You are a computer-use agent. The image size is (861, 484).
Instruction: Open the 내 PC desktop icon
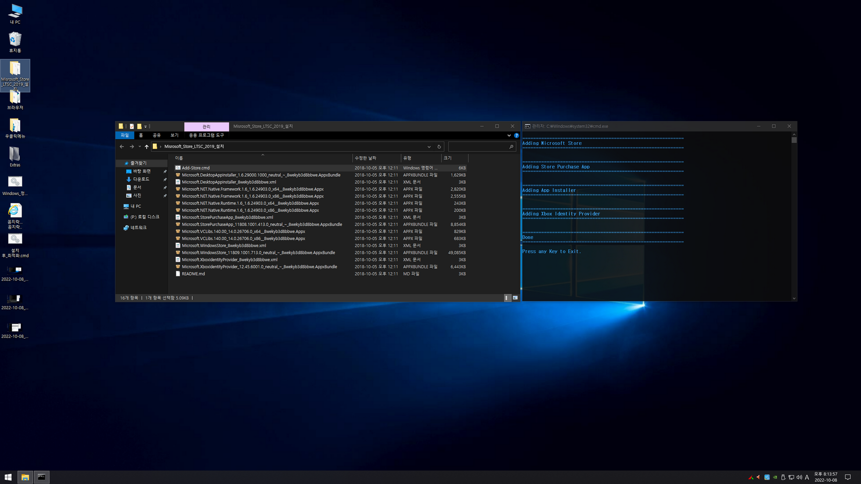point(15,14)
